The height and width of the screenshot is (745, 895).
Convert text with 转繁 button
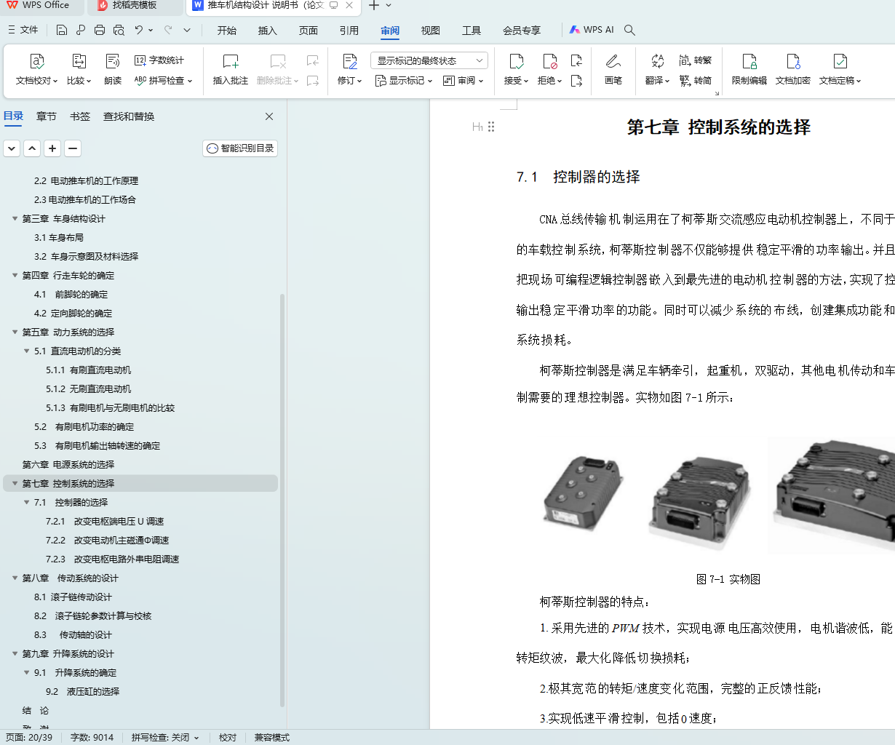(696, 60)
